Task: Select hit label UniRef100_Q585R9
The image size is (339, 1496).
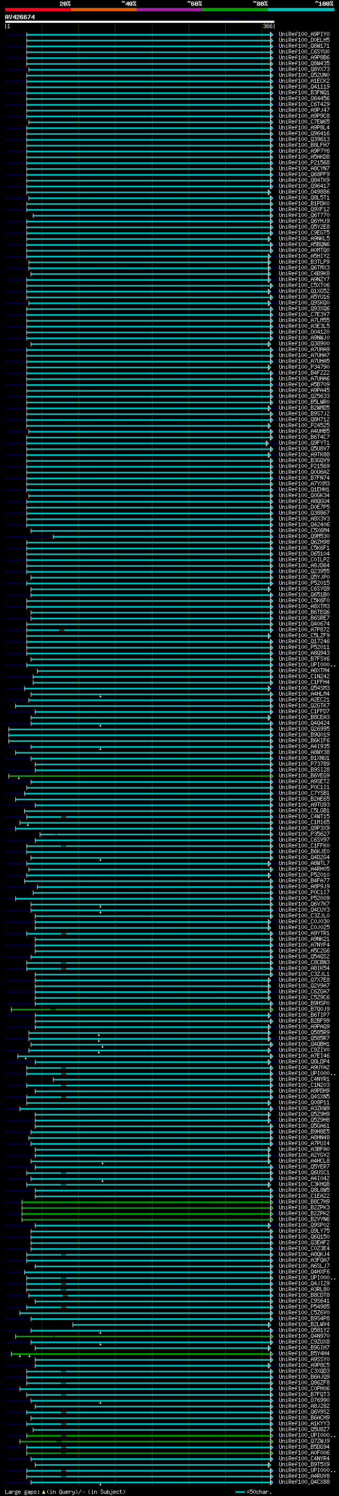Action: tap(304, 1033)
